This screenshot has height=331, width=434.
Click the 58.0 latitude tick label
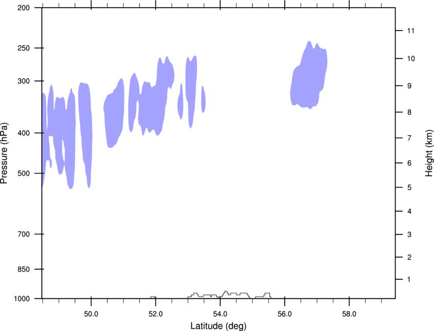pos(349,314)
